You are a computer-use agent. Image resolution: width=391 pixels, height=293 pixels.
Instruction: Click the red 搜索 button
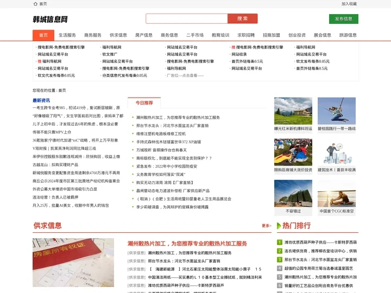coord(242,18)
